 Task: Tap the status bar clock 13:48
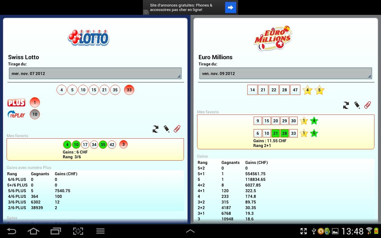pyautogui.click(x=352, y=231)
